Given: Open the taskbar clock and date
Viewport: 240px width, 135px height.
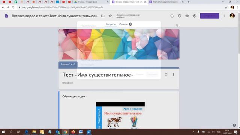Looking at the screenshot, I should point(227,132).
